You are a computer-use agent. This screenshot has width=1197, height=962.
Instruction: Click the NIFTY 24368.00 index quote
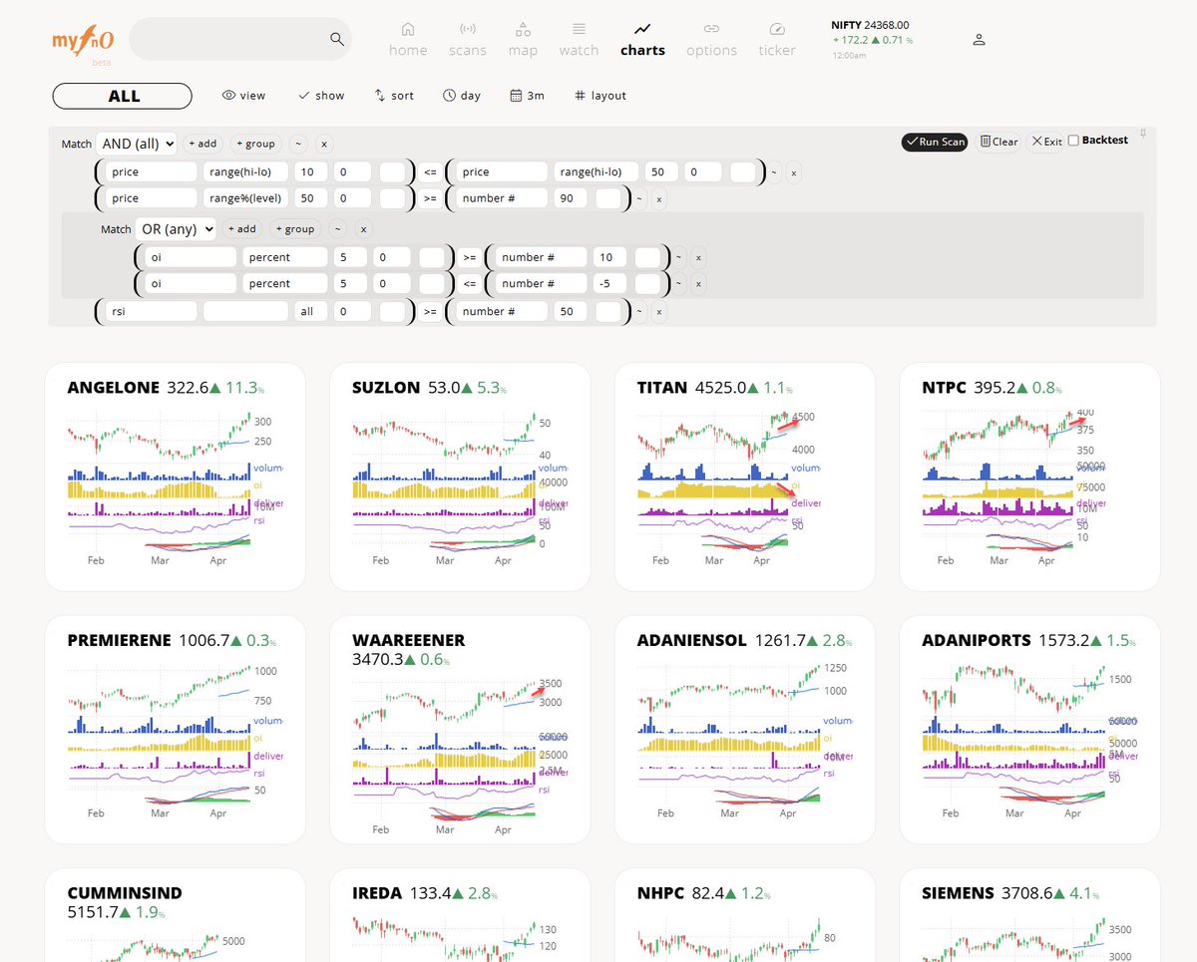click(870, 26)
